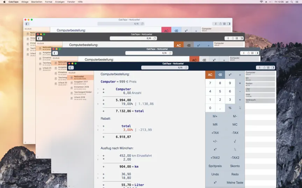
Task: Click the Meine Taste key
Action: point(235,182)
